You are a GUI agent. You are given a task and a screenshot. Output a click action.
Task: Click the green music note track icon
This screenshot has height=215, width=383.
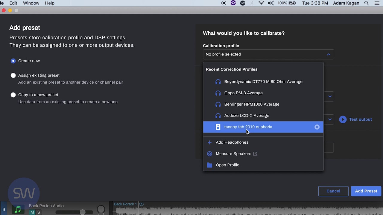click(18, 210)
